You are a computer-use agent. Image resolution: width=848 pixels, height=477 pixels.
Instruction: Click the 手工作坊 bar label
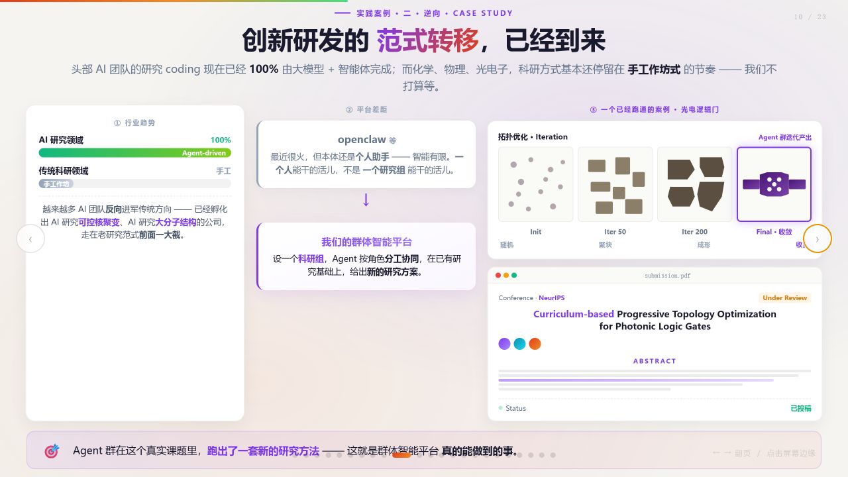56,184
